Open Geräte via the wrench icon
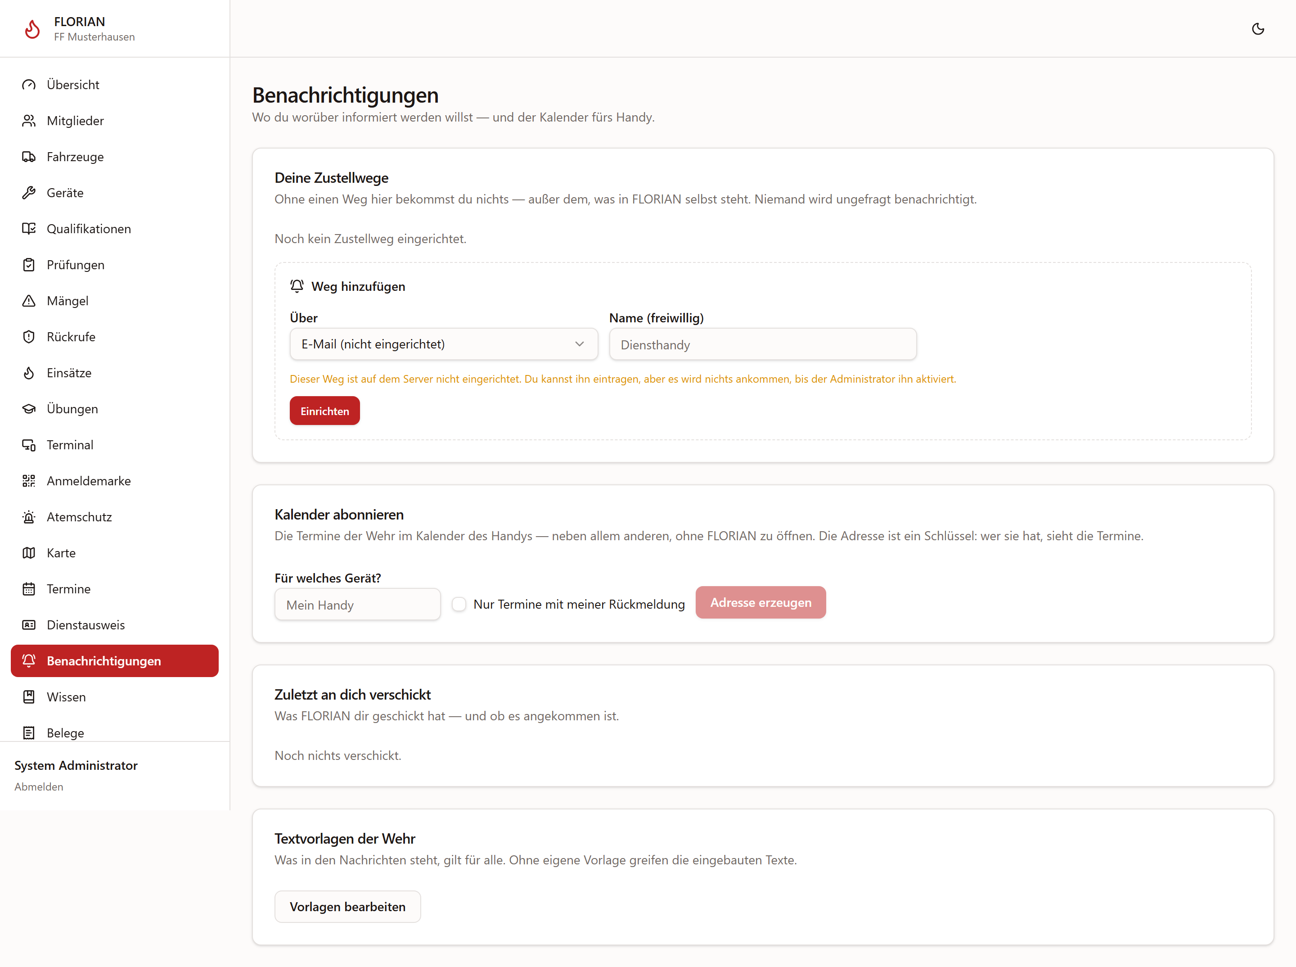The image size is (1296, 967). (x=29, y=193)
